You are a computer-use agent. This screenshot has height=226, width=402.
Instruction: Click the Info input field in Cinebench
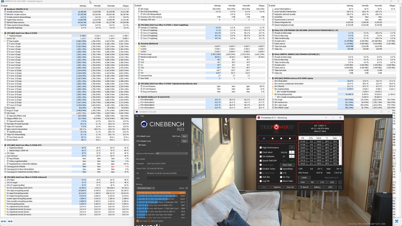[167, 178]
